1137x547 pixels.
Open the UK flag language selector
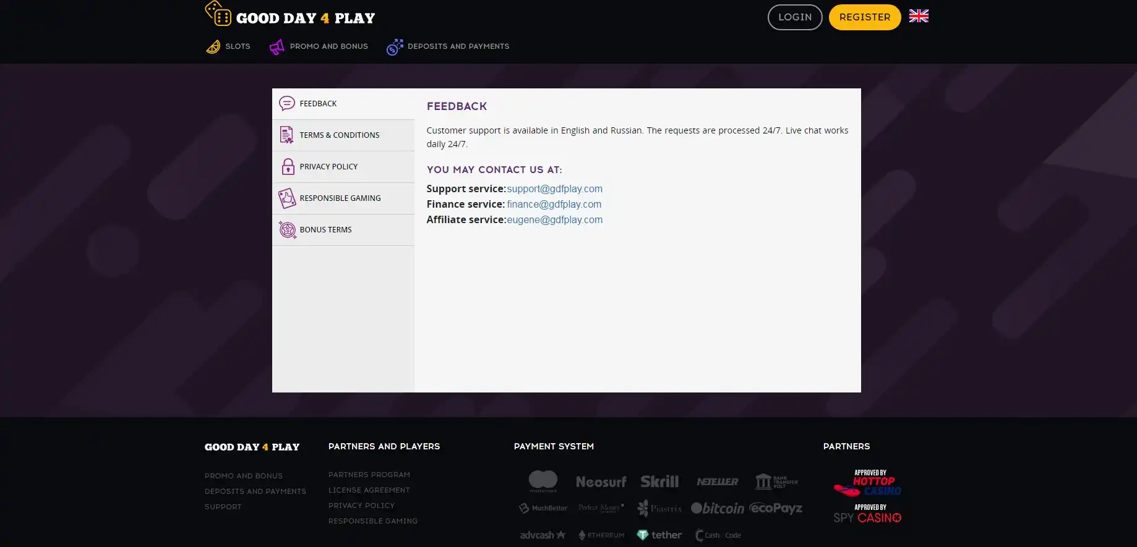919,16
